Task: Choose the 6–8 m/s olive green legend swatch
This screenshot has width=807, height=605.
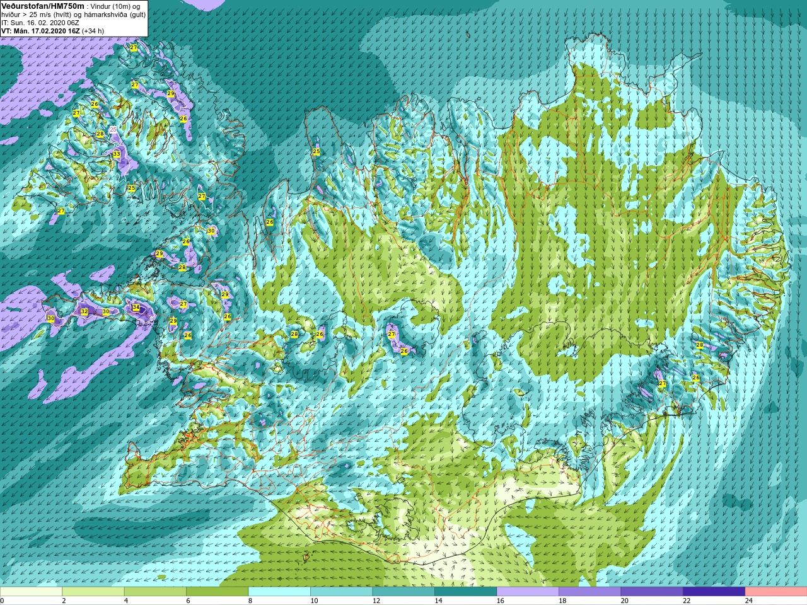Action: (x=218, y=592)
